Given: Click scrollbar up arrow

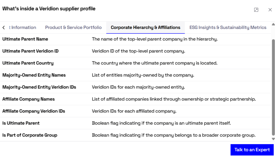Looking at the screenshot, I should [273, 24].
